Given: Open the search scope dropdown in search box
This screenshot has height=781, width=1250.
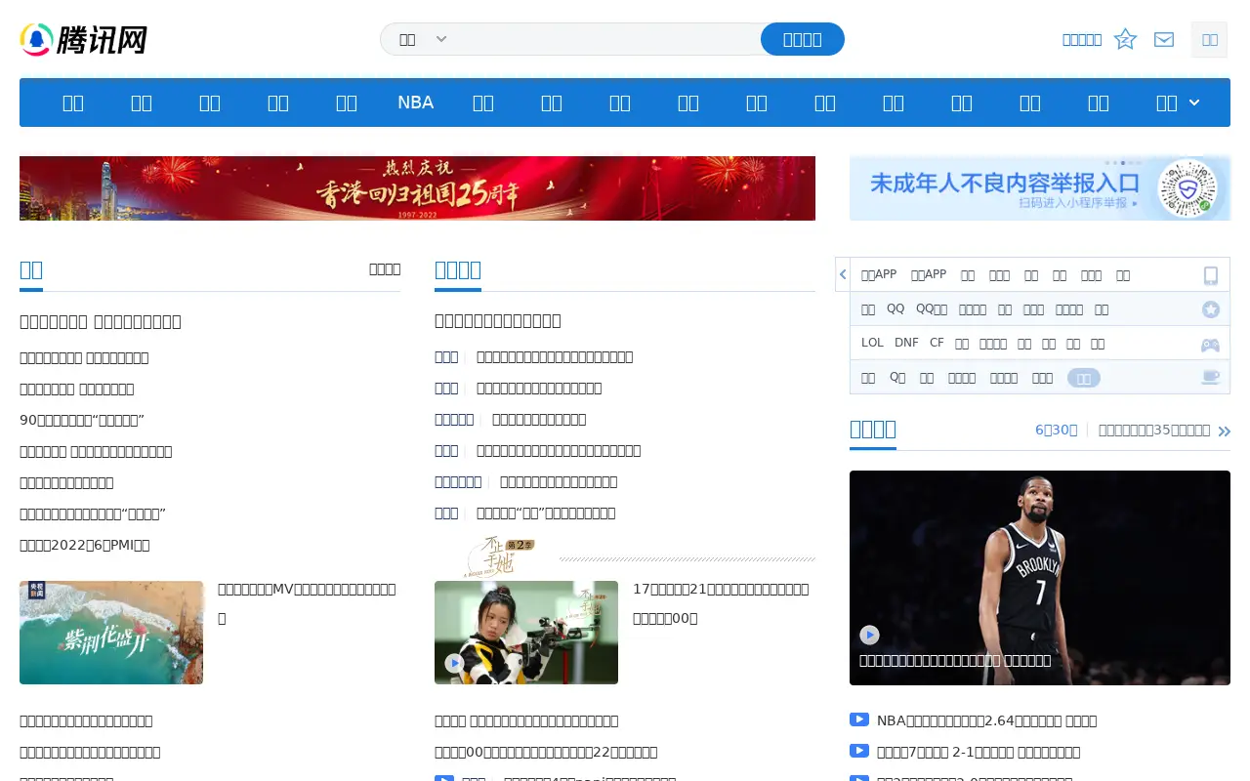Looking at the screenshot, I should coord(423,39).
